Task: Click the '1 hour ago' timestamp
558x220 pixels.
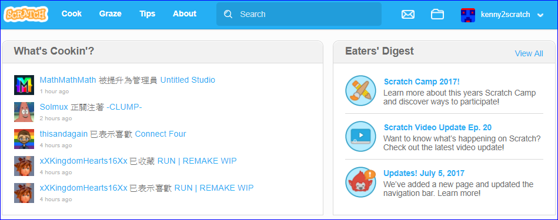Action: 55,91
